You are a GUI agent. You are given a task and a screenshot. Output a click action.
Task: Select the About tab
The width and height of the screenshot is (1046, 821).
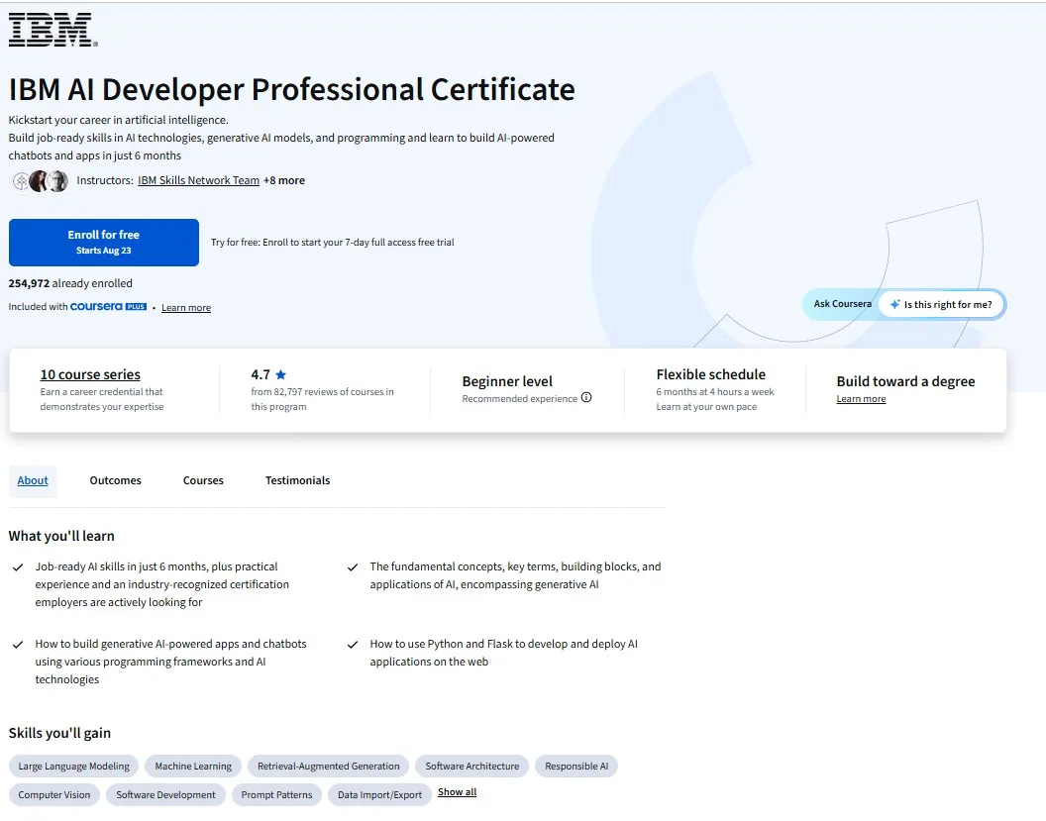click(33, 480)
